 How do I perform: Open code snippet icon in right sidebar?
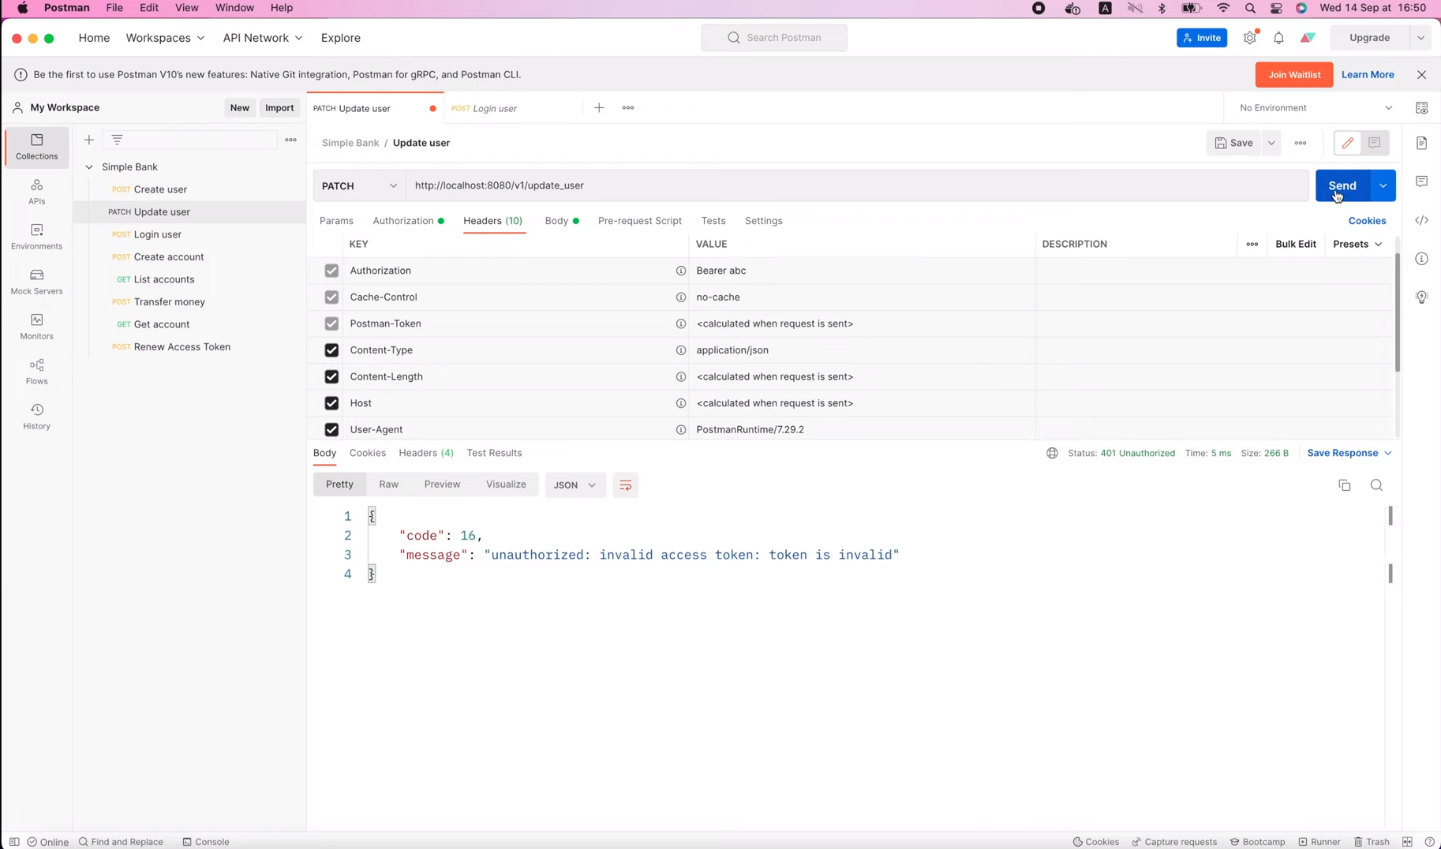1421,220
